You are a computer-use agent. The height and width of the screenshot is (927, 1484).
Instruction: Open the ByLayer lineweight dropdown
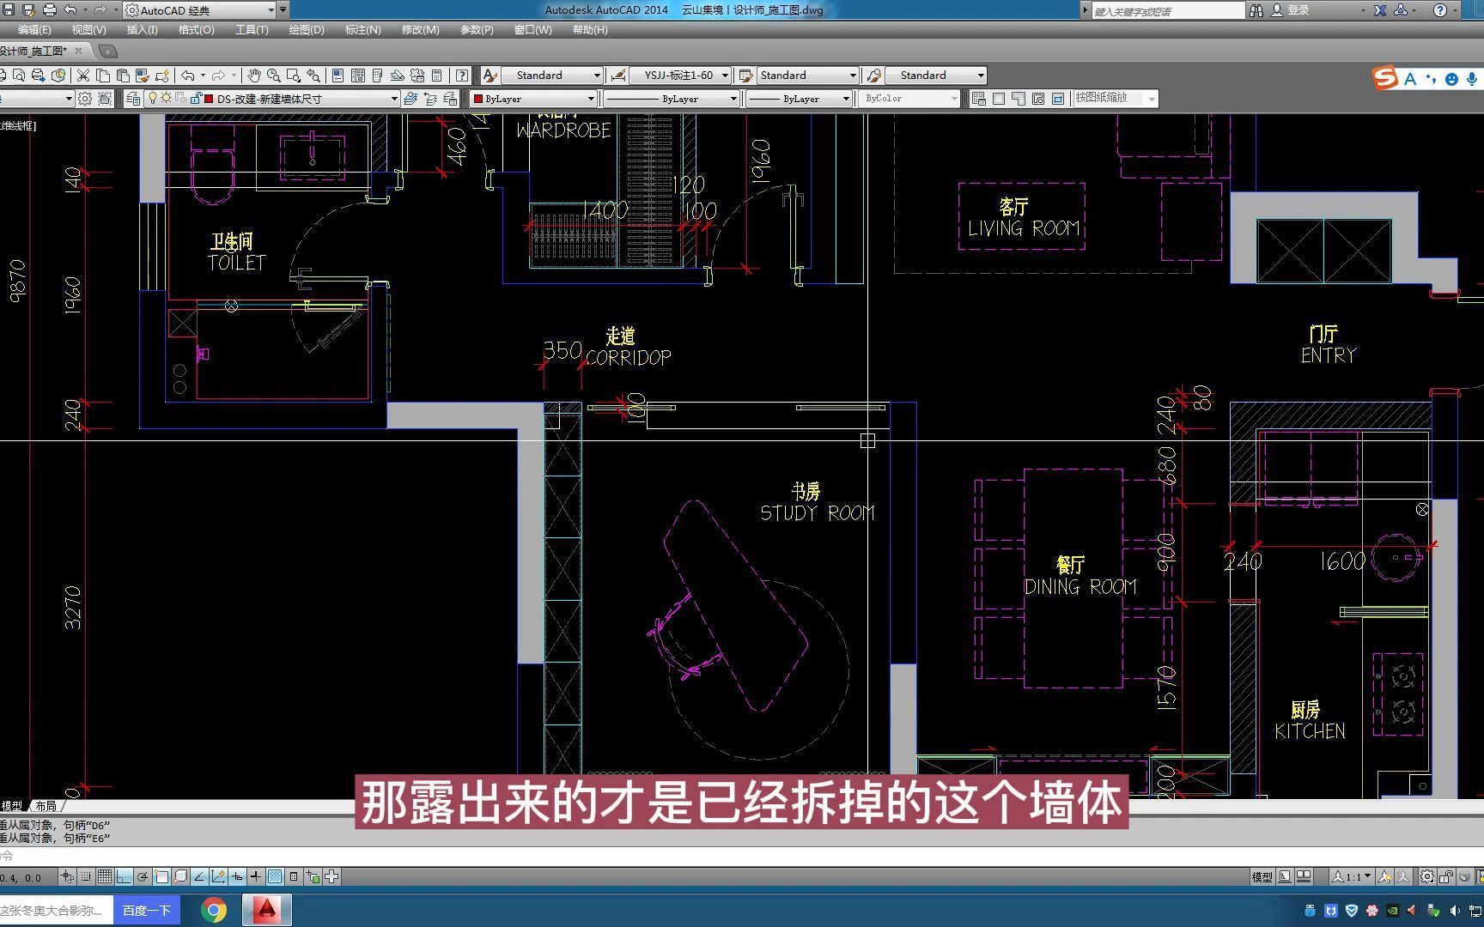coord(799,99)
